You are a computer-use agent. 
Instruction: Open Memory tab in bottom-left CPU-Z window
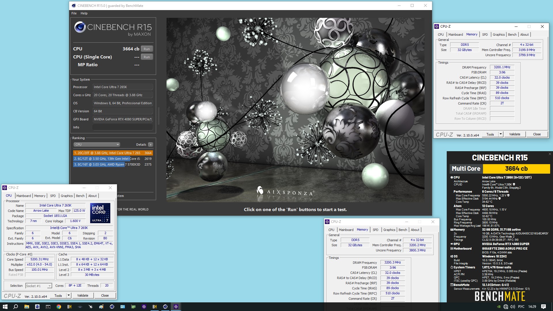click(40, 196)
